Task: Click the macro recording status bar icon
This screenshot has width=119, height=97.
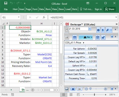Action: [x=13, y=94]
